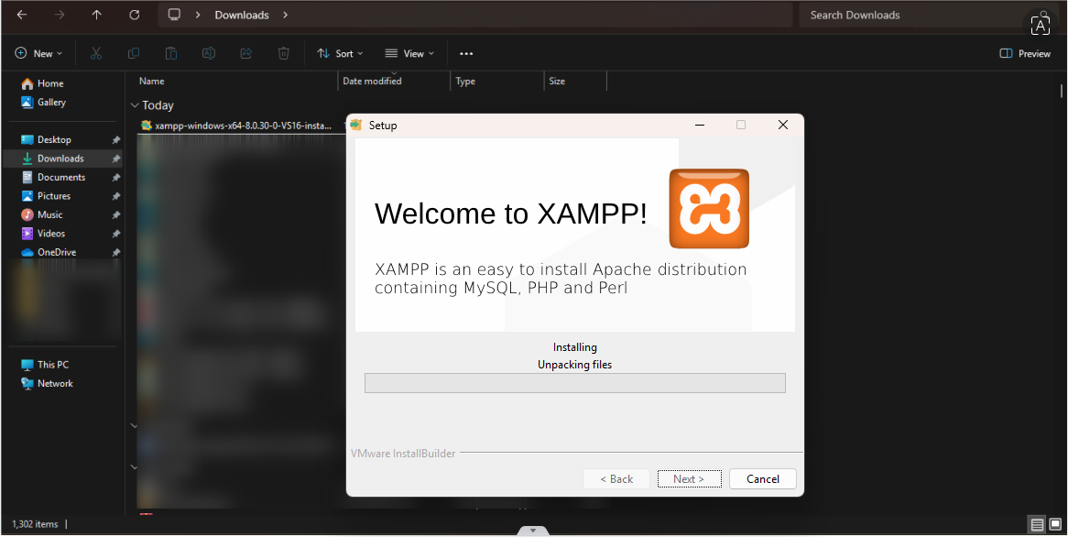Open the Sort dropdown menu
The width and height of the screenshot is (1068, 537).
[x=340, y=53]
